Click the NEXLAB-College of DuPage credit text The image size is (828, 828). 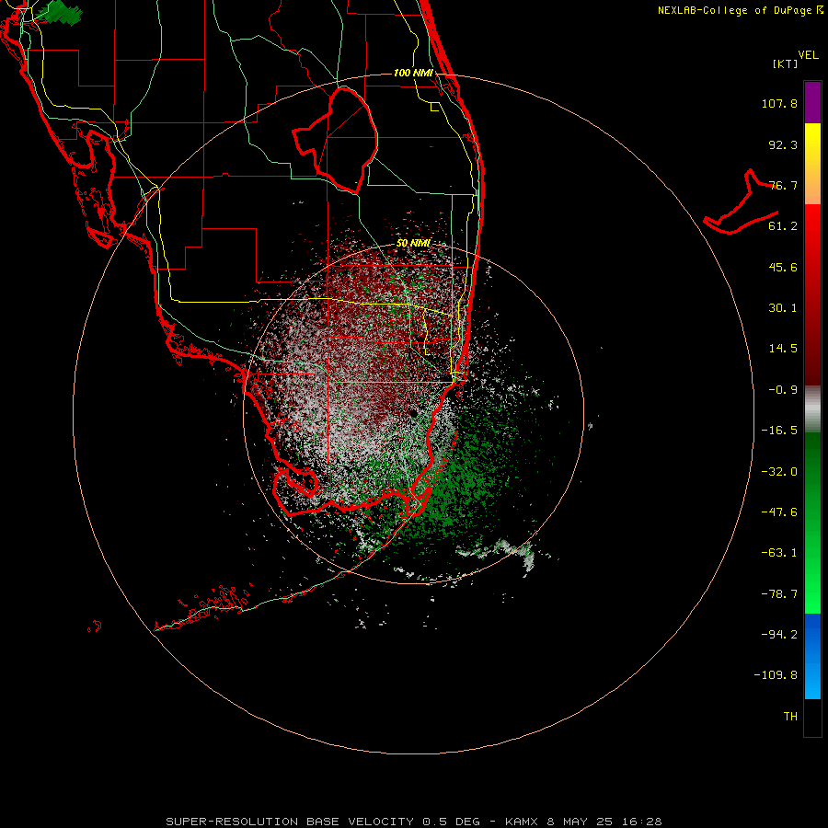(740, 10)
